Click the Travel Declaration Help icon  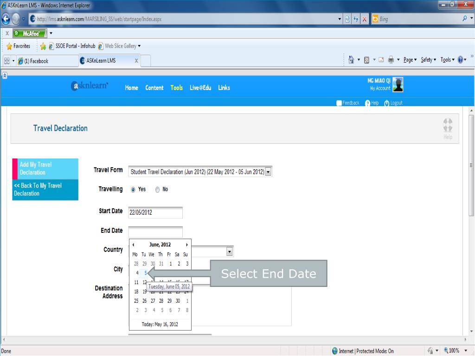(x=448, y=128)
